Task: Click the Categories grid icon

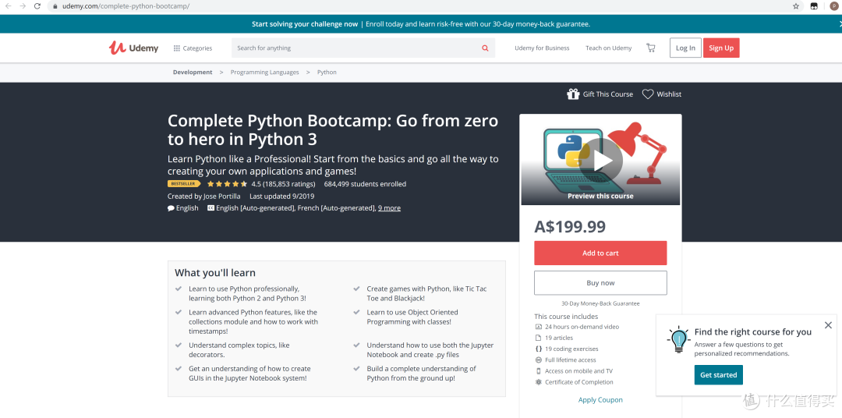Action: [177, 48]
